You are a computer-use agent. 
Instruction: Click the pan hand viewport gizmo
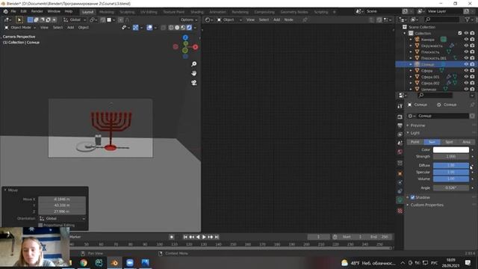(x=194, y=73)
